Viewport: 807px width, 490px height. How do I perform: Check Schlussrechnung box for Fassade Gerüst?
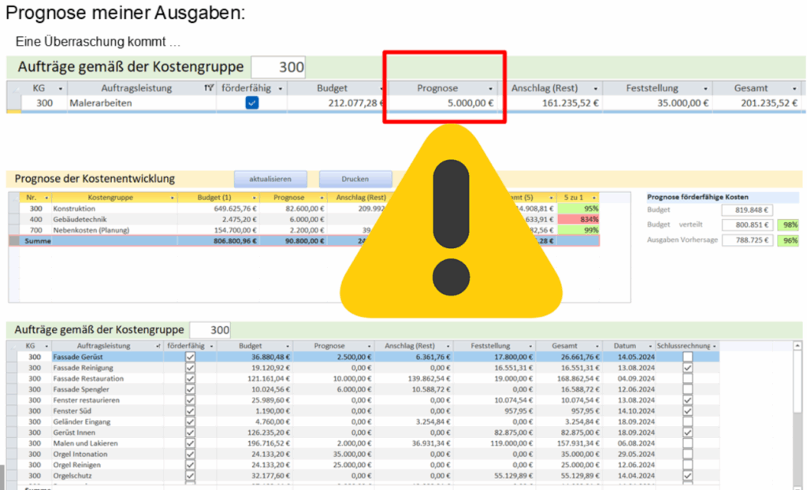click(x=688, y=357)
